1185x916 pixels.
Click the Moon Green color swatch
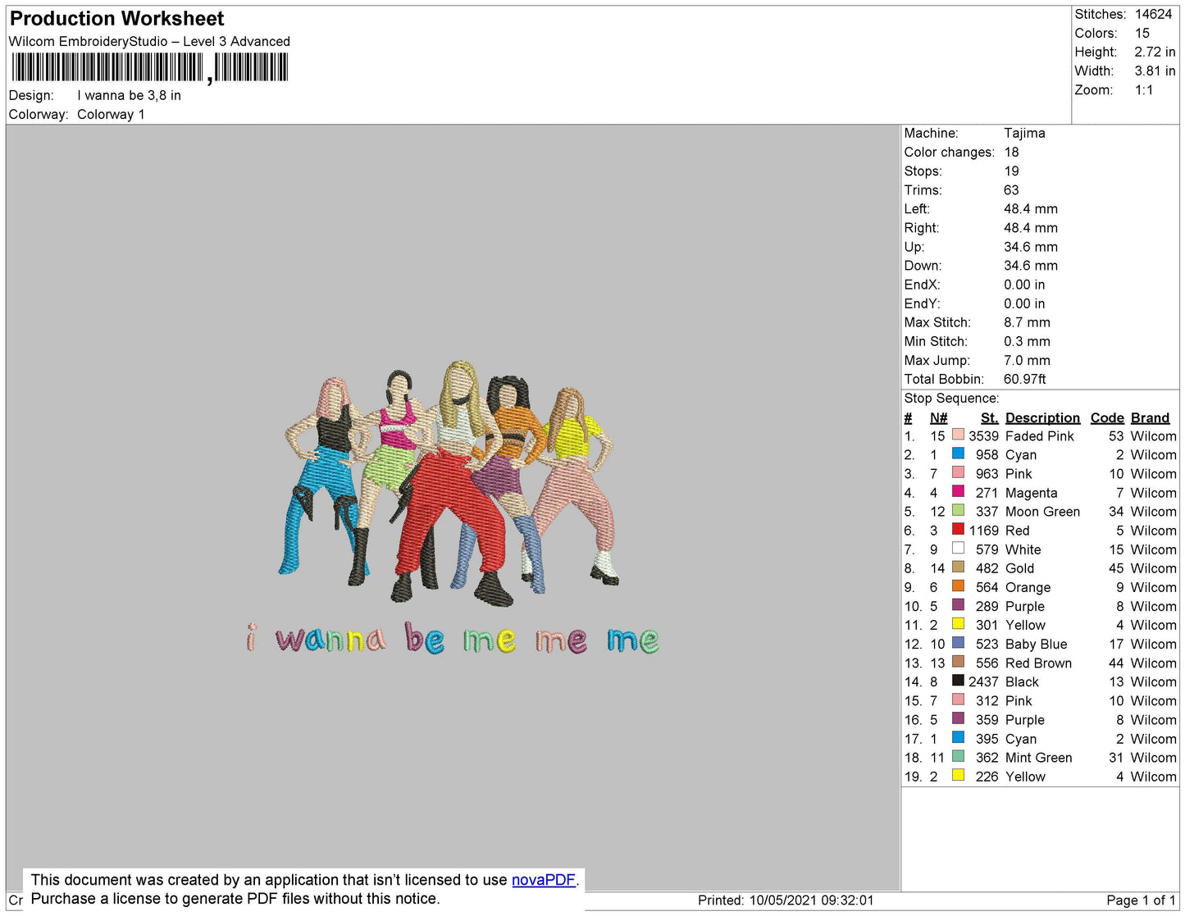[958, 509]
